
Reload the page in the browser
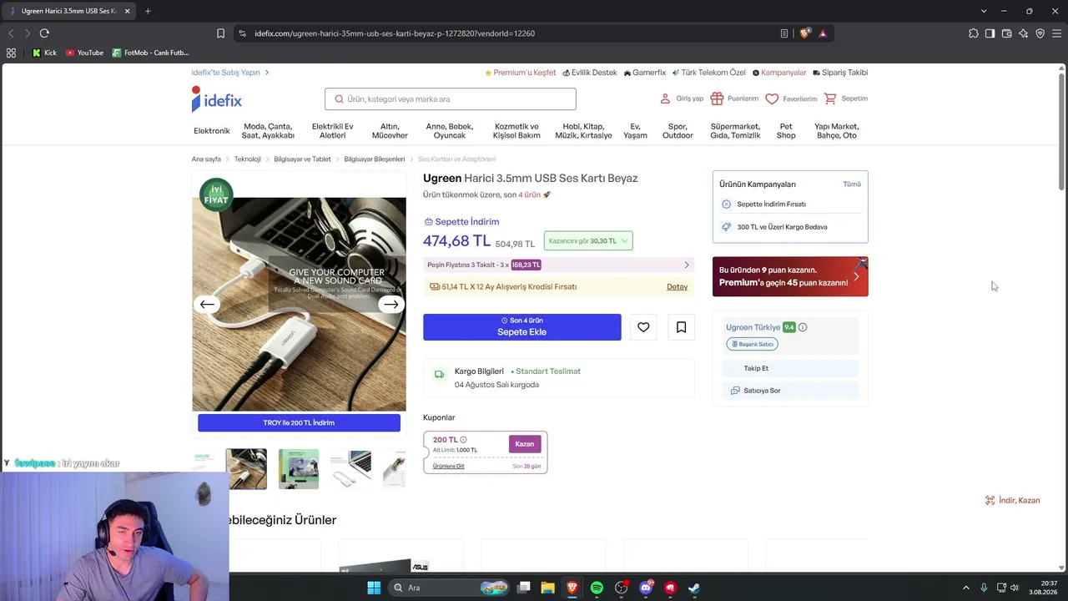coord(44,33)
